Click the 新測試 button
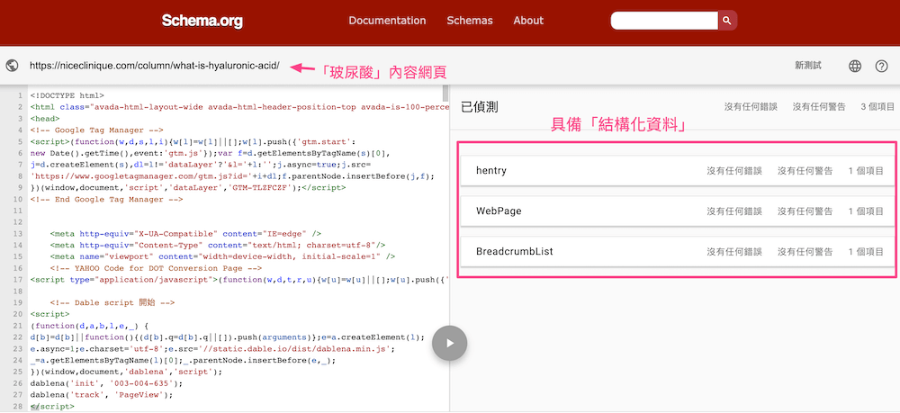 [x=807, y=66]
